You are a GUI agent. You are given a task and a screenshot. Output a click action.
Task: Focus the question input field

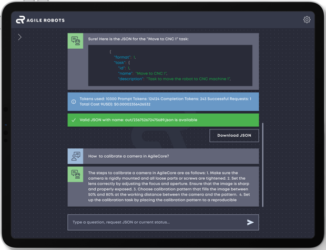(x=163, y=222)
